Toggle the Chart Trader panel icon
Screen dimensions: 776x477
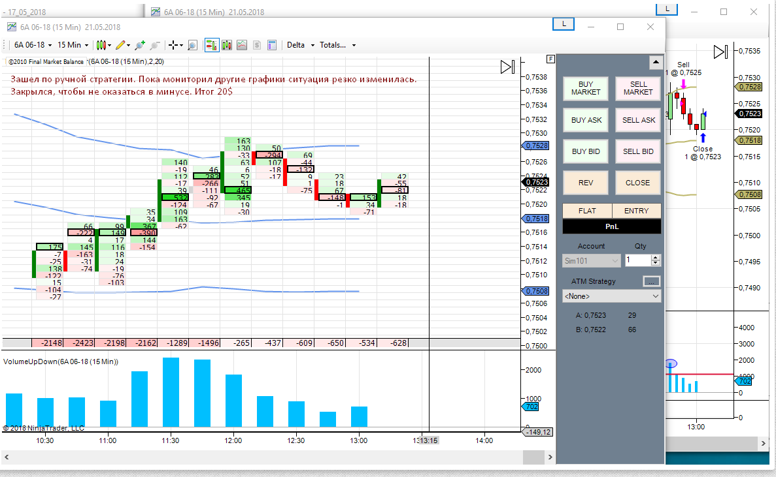click(x=212, y=45)
